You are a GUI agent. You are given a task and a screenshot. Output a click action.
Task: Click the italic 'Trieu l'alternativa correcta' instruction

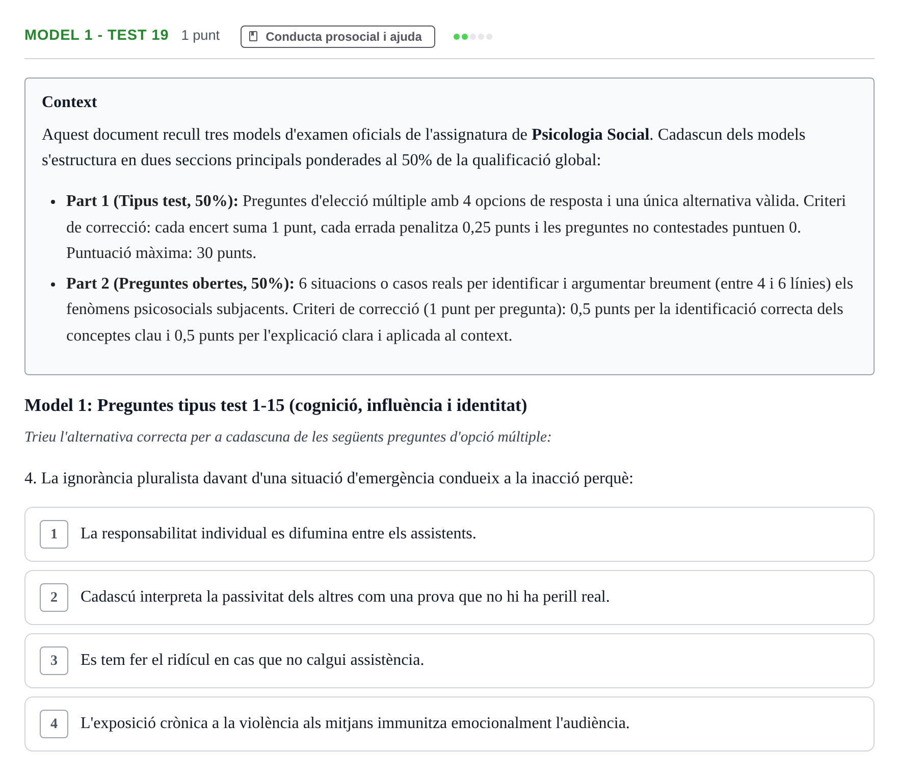click(288, 437)
